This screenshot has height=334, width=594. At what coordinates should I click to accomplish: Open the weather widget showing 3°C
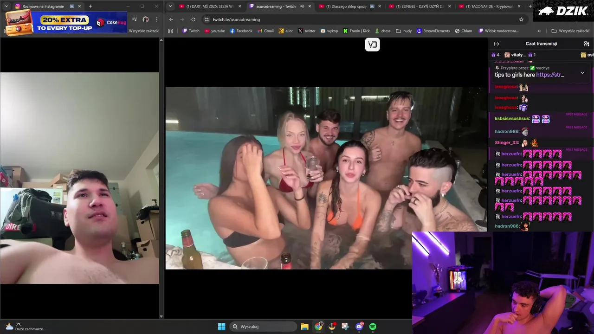[x=25, y=327]
